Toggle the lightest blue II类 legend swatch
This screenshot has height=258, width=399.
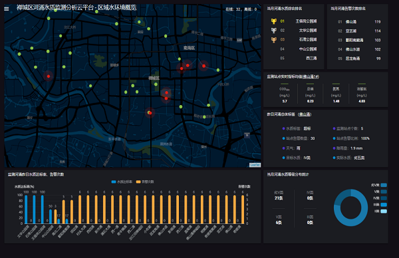coord(384,211)
